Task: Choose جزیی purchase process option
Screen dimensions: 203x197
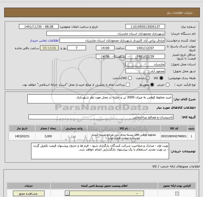Action: click(x=168, y=85)
